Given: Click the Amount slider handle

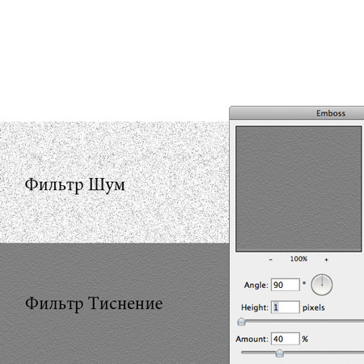Looking at the screenshot, I should 280,353.
